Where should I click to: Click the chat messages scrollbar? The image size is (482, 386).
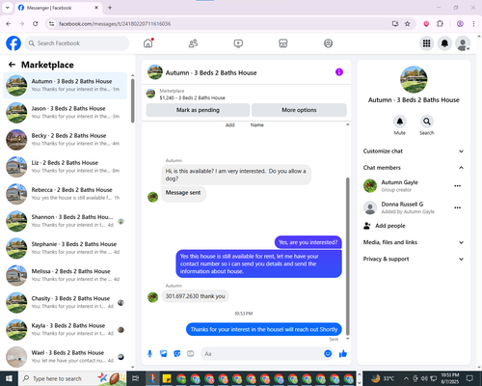[347, 257]
